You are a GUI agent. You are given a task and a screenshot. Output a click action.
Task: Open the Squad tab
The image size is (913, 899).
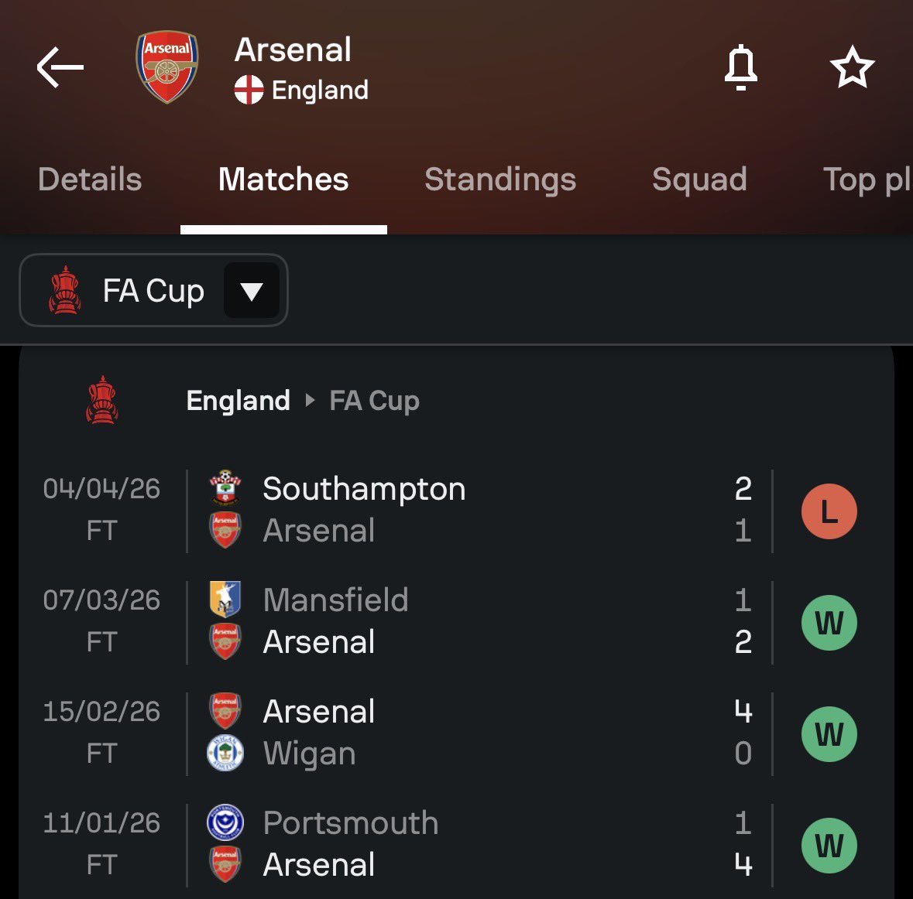pos(699,179)
